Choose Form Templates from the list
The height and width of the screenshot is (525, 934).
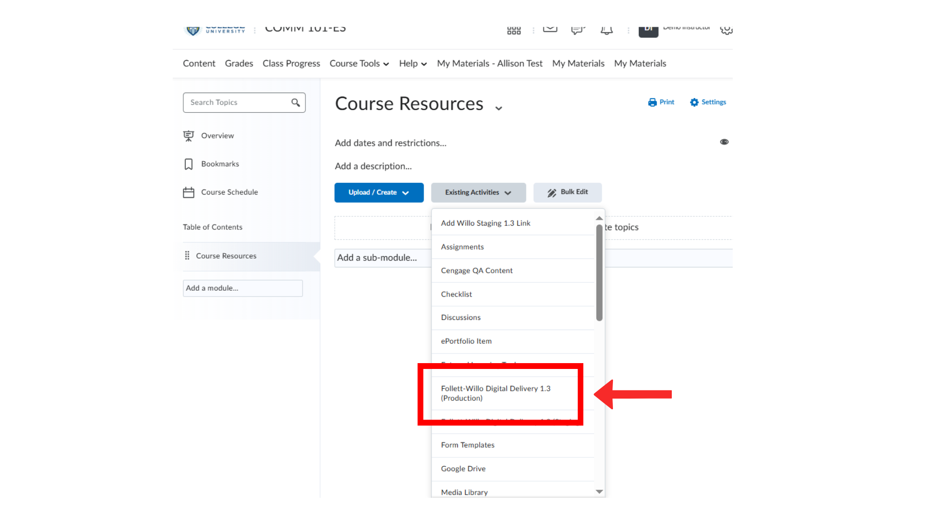point(513,445)
